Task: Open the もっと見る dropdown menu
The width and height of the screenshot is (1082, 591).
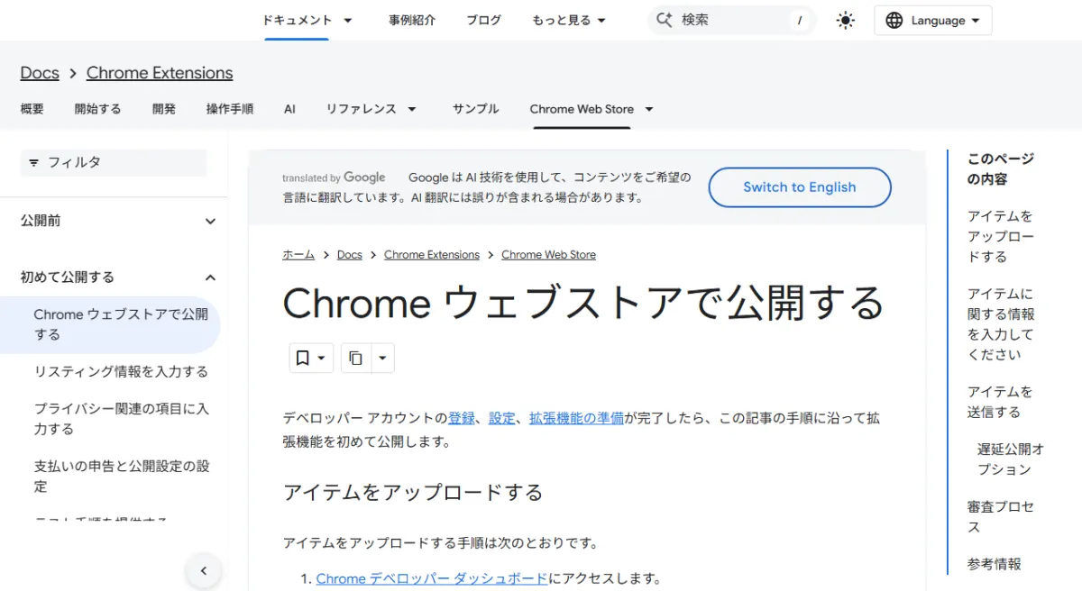Action: (x=569, y=20)
